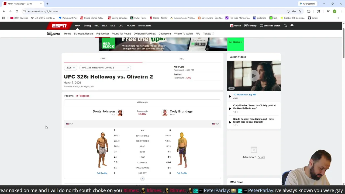Screen dimensions: 345x194
Task: Open ESPN Watch
Action: (236, 26)
